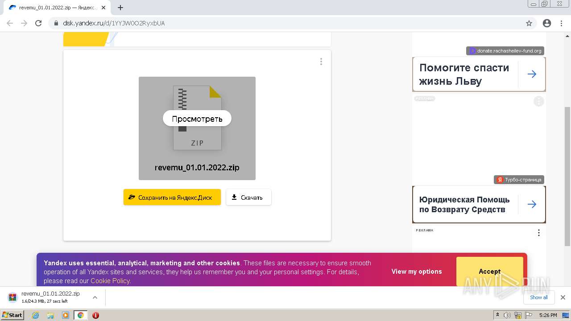Click the 5:26 PM taskbar clock
571x321 pixels.
coord(548,315)
